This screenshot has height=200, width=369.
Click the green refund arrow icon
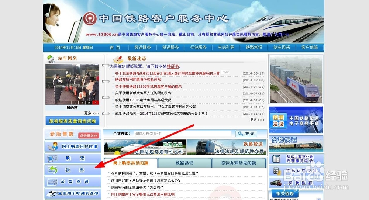tap(53, 170)
